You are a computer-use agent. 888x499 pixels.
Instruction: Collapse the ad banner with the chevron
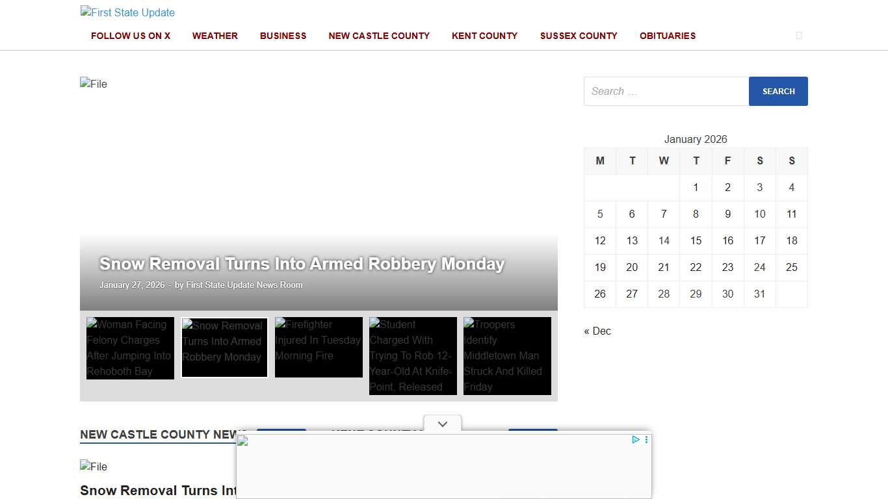tap(443, 424)
